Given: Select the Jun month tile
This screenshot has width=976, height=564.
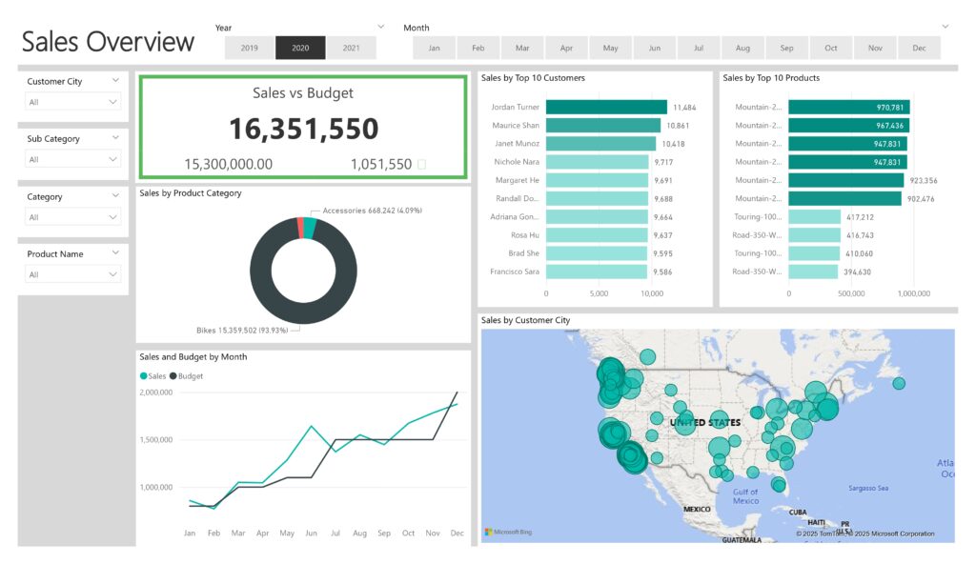Looking at the screenshot, I should coord(654,48).
